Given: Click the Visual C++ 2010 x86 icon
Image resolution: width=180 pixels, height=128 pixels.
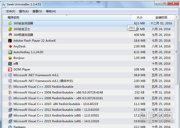Looking at the screenshot, I should [10, 104].
